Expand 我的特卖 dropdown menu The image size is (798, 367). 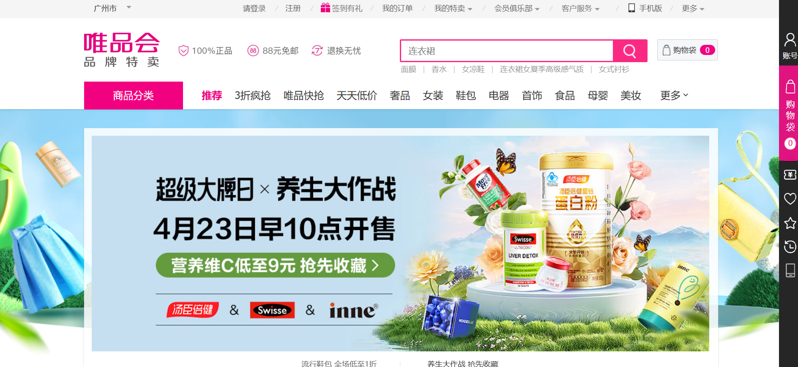(x=453, y=8)
